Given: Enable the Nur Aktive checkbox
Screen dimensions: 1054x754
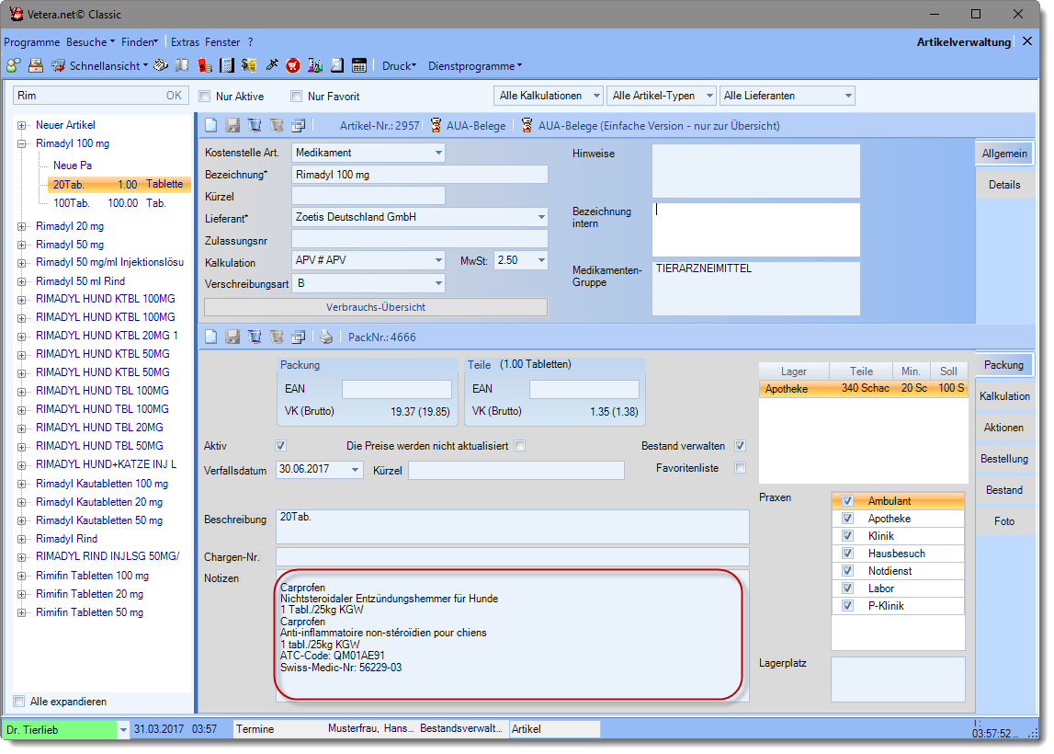Looking at the screenshot, I should point(204,96).
